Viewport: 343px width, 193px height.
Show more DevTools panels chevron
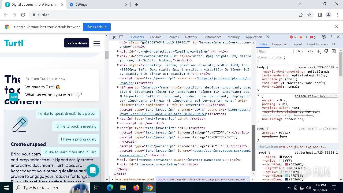(x=268, y=37)
